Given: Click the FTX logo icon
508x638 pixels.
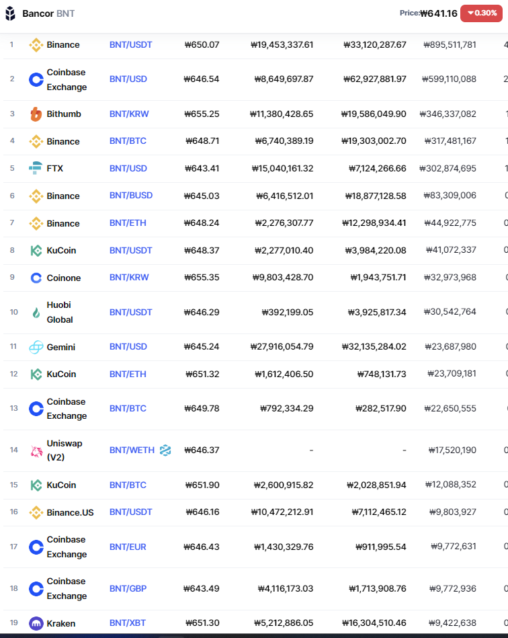Looking at the screenshot, I should pyautogui.click(x=36, y=168).
